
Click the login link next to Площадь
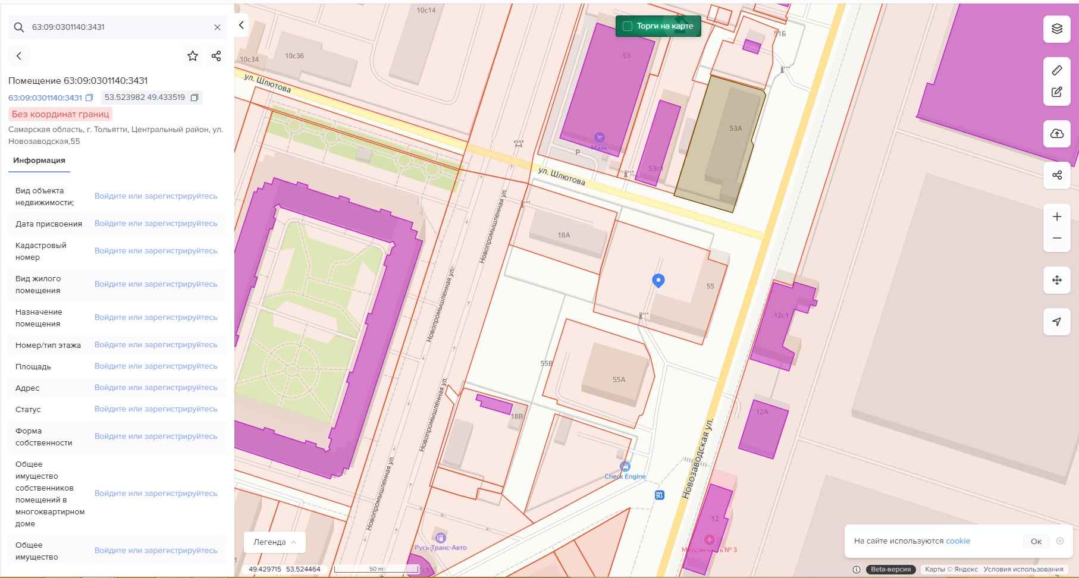point(156,366)
